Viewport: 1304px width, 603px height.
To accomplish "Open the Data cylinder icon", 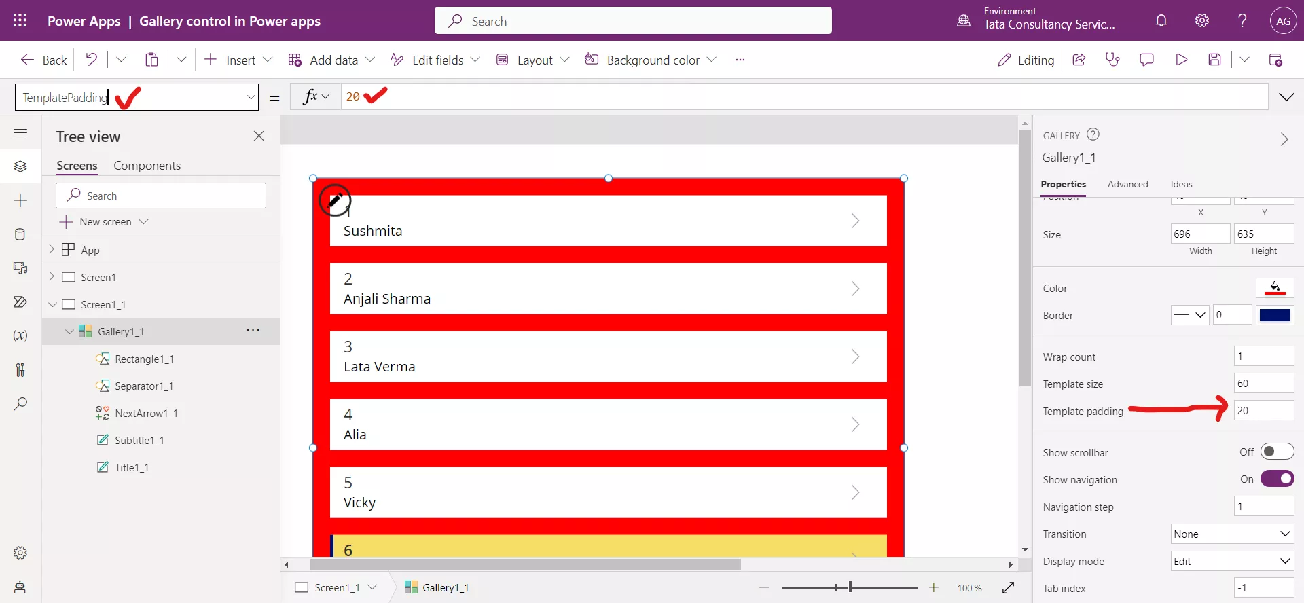I will (x=20, y=234).
